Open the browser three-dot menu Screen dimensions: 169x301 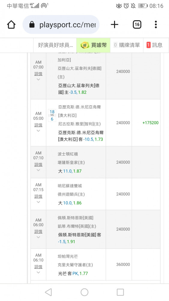point(156,25)
